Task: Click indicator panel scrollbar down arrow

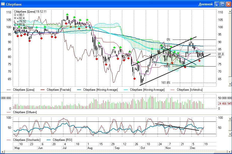Action: (230, 134)
